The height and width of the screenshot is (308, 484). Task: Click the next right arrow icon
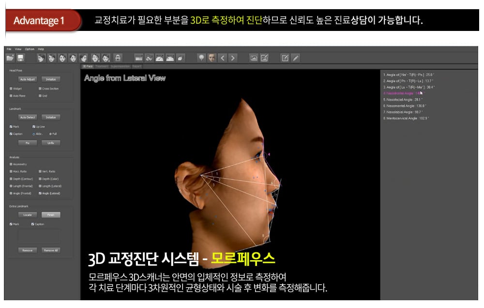point(233,58)
